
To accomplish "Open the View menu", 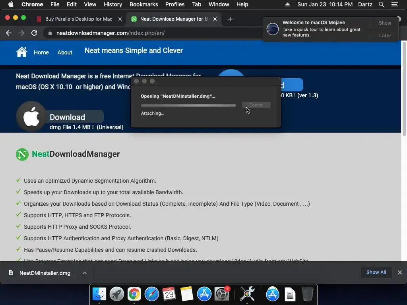I will [x=90, y=4].
